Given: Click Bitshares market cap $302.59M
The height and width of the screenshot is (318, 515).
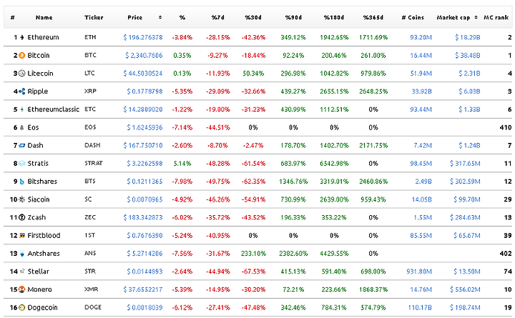Looking at the screenshot, I should (465, 182).
